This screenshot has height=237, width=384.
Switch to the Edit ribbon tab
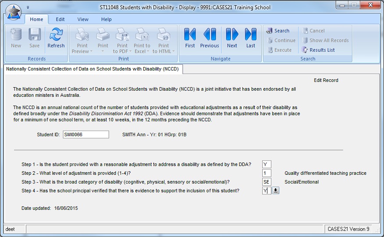60,19
